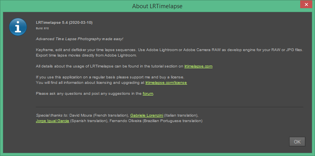Click "Special thanks to:" text
The width and height of the screenshot is (315, 156).
(52, 115)
